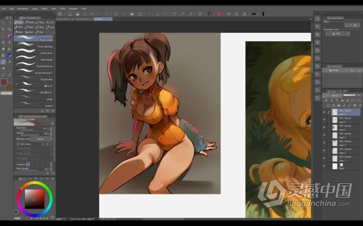Viewport: 363px width, 226px height.
Task: Expand the Save toolbar dropdown arrow
Action: [x=91, y=14]
